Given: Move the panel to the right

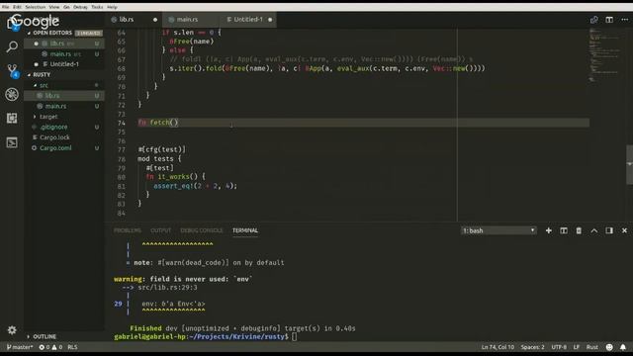Looking at the screenshot, I should click(609, 230).
